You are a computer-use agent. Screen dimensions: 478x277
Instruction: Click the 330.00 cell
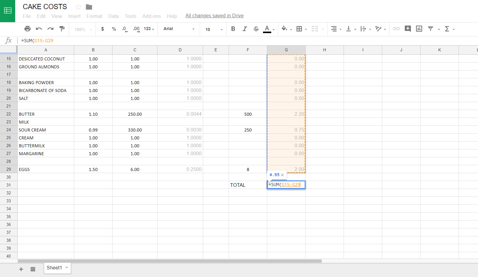135,130
